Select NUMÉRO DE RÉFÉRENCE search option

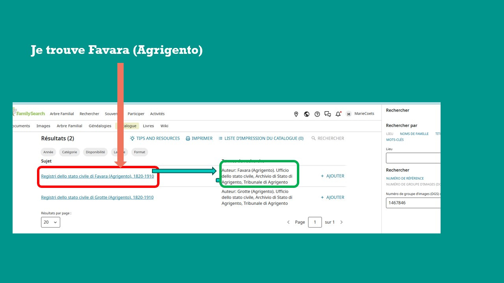(405, 178)
